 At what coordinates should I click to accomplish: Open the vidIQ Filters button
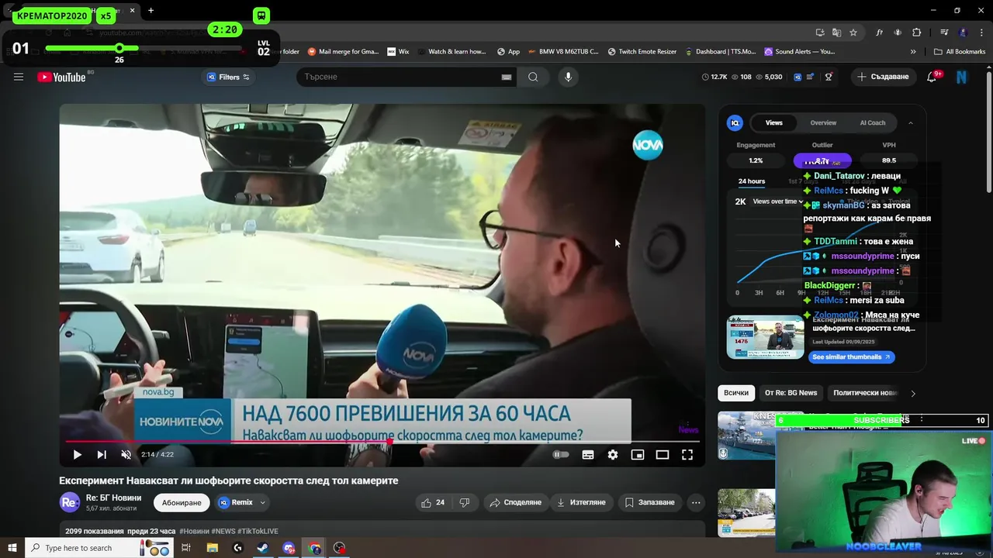coord(228,77)
